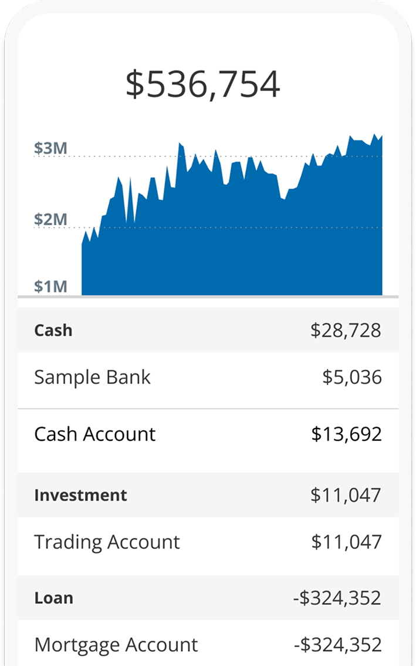Click the blue net worth area chart
The width and height of the screenshot is (416, 666).
[x=235, y=235]
